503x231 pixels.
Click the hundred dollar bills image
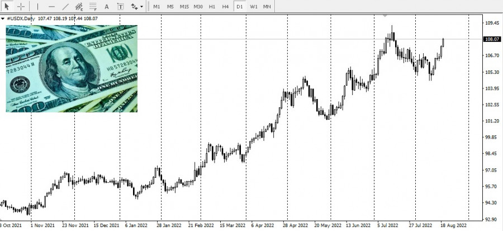pyautogui.click(x=72, y=69)
